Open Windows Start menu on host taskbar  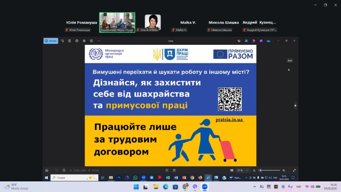click(136, 187)
